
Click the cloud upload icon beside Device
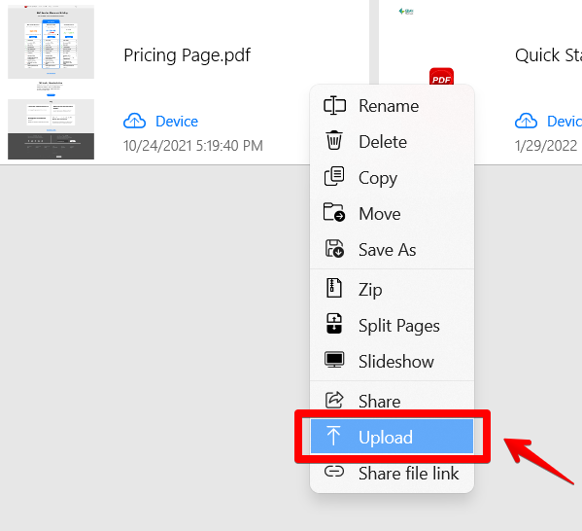point(134,121)
